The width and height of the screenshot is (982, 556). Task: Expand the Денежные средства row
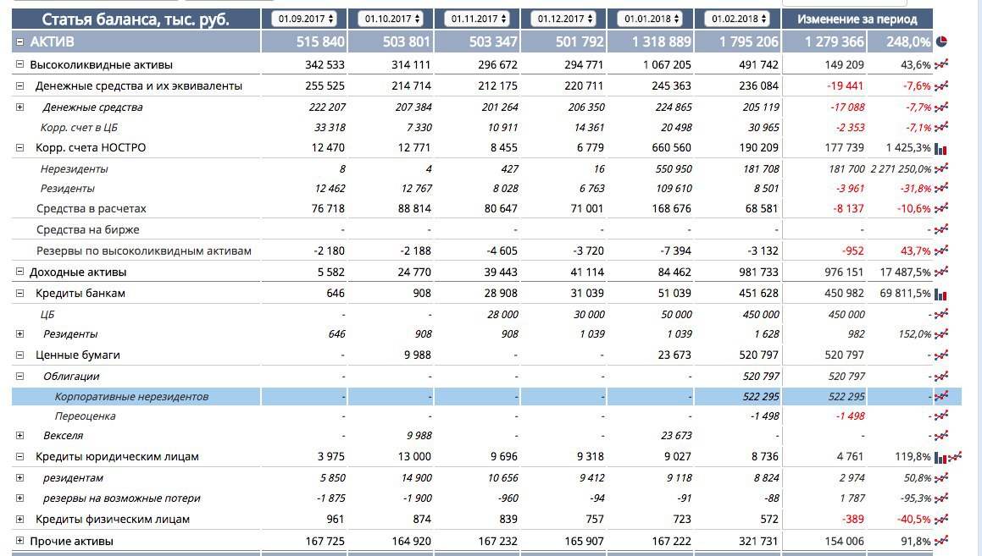19,107
